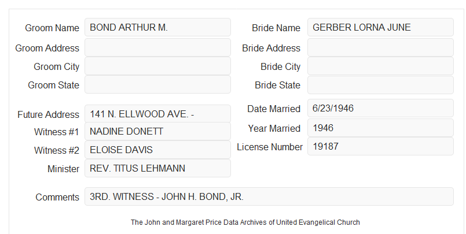466x234 pixels.
Task: Click the empty Bride State box
Action: [x=380, y=85]
